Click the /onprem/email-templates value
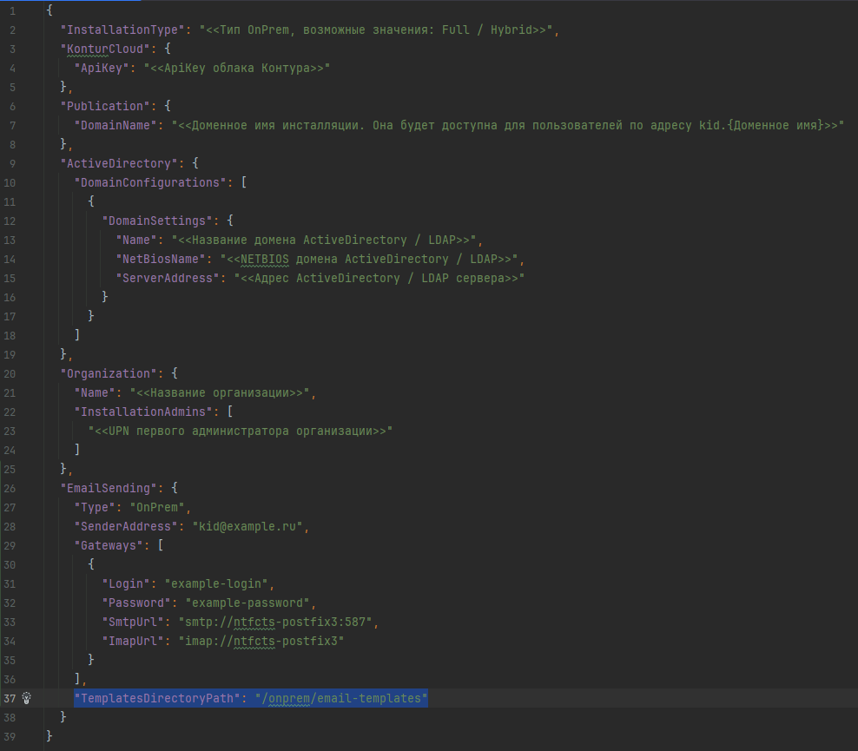 pos(341,698)
